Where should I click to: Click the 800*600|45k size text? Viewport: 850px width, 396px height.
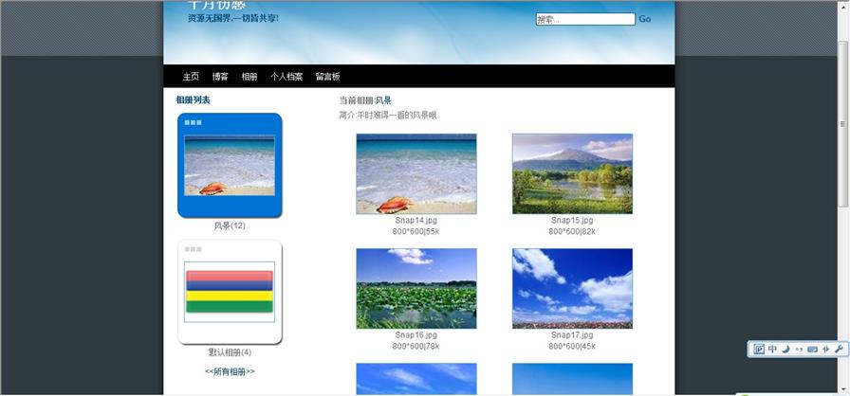572,346
